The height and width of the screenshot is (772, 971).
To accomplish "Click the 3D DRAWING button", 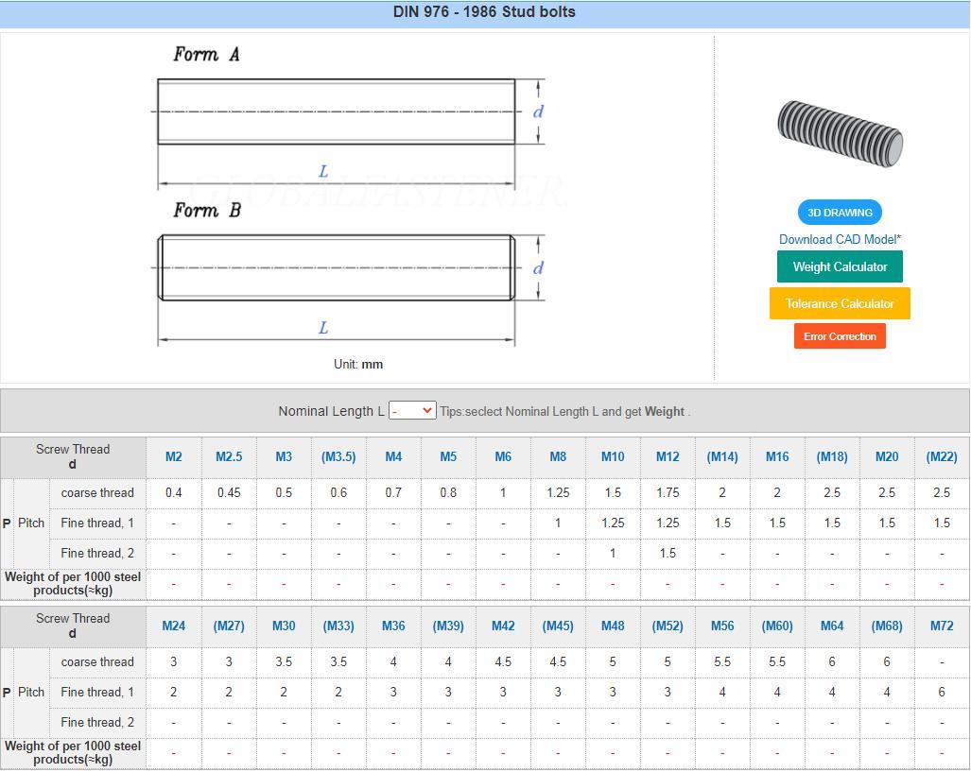I will coord(839,212).
